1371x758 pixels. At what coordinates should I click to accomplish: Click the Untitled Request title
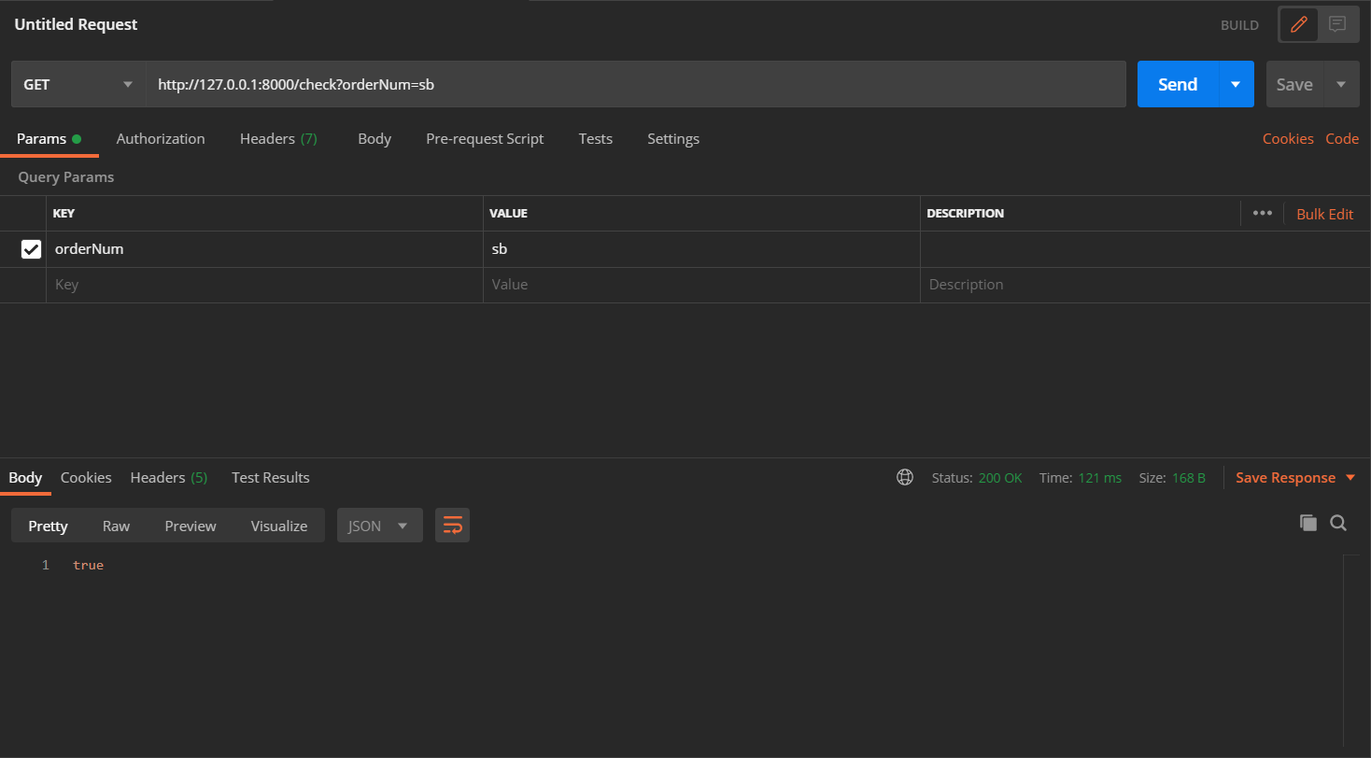[x=76, y=24]
